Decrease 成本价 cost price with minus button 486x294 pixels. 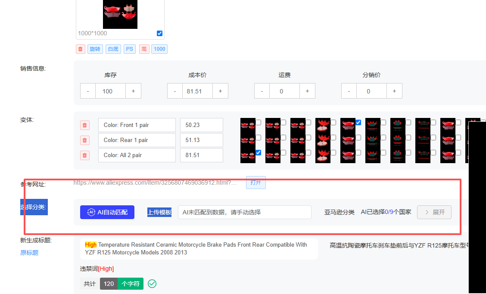[175, 91]
